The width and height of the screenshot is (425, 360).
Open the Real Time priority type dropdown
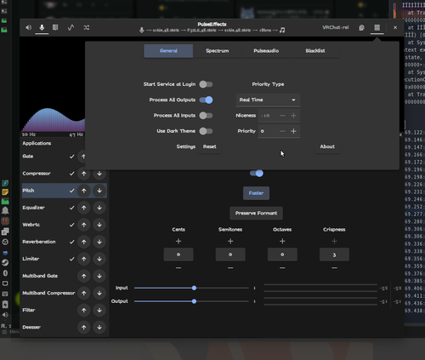click(268, 100)
